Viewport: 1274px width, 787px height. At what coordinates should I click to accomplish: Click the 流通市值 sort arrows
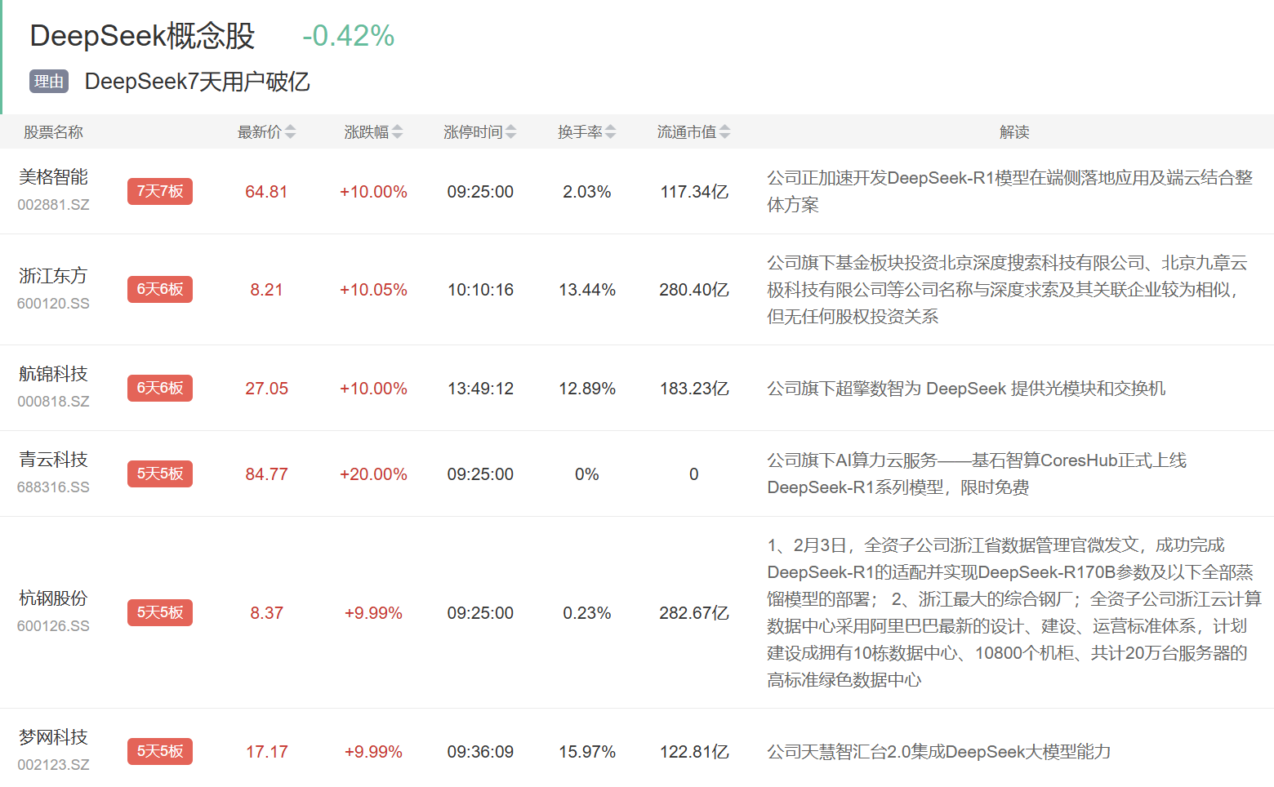tap(724, 132)
